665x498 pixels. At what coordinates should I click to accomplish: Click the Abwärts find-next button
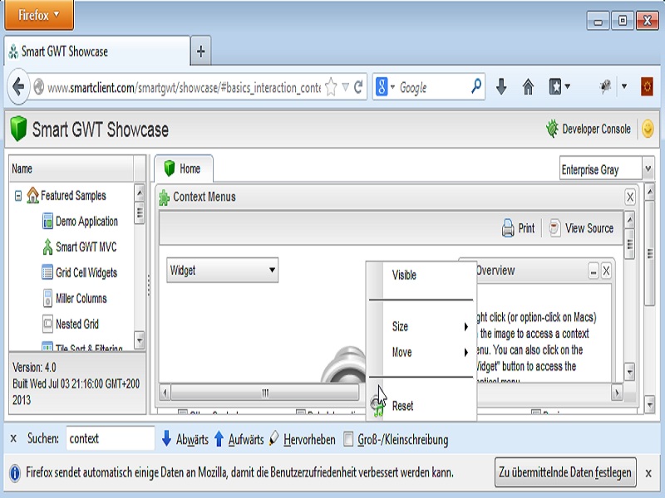coord(185,440)
